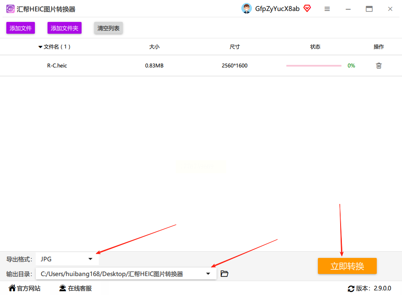
Task: Click the refresh version icon
Action: click(351, 289)
